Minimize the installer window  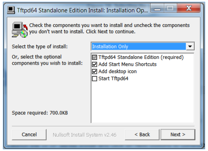[x=157, y=8]
